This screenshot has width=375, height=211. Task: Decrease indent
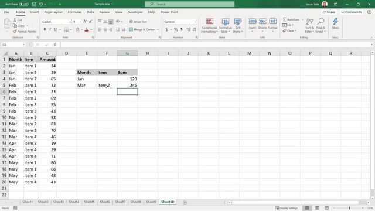click(118, 29)
